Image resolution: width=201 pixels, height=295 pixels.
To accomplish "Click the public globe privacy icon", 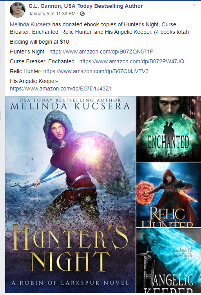I will point(82,14).
